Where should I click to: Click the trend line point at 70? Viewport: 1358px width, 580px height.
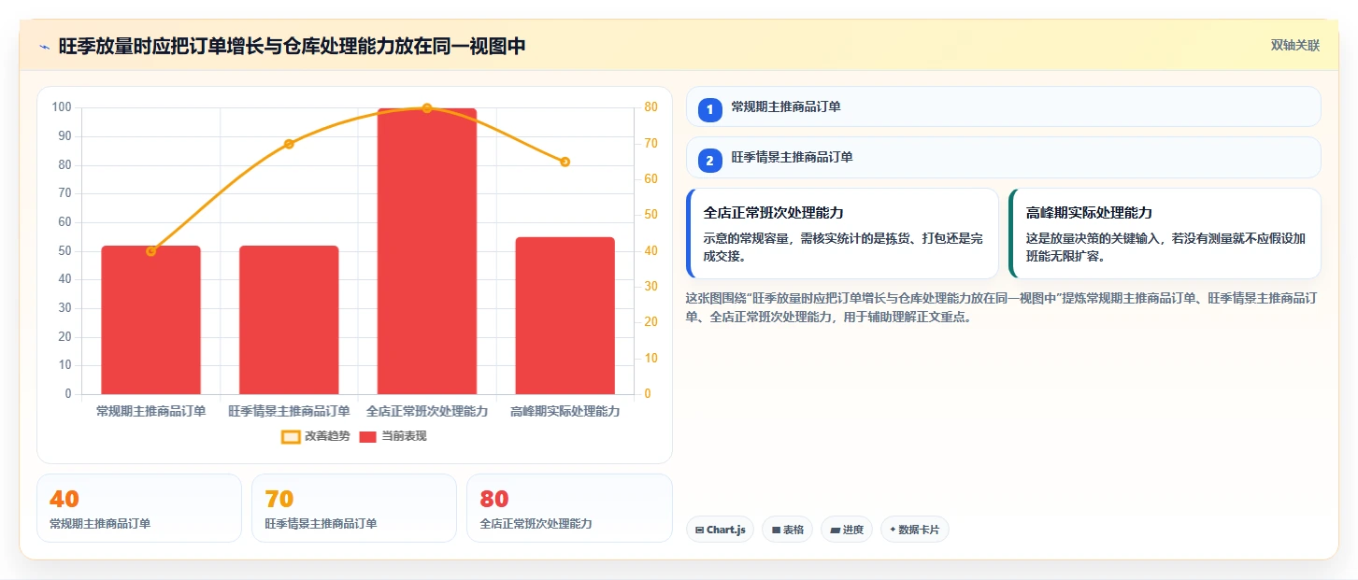[x=289, y=144]
